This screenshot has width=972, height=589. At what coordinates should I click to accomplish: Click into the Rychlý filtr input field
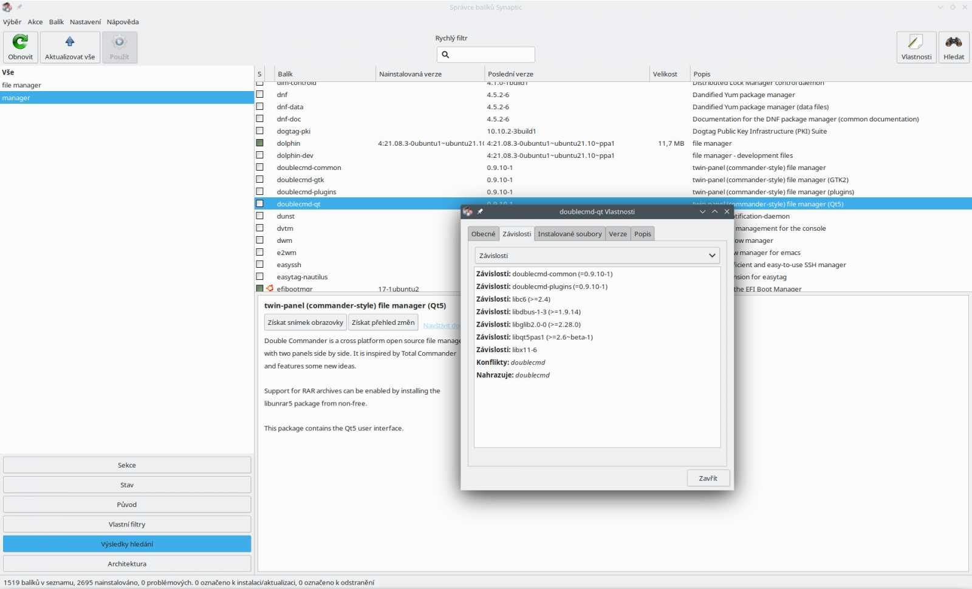486,55
